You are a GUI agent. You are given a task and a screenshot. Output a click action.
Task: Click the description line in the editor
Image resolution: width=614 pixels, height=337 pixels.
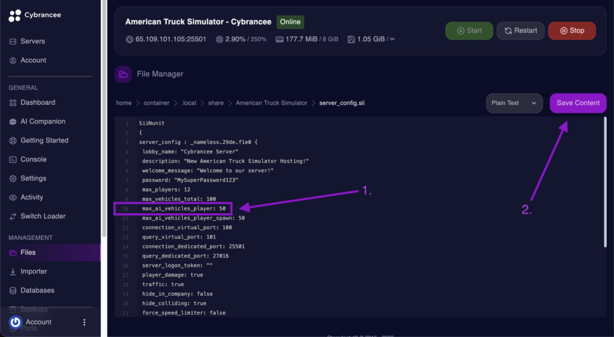point(225,161)
